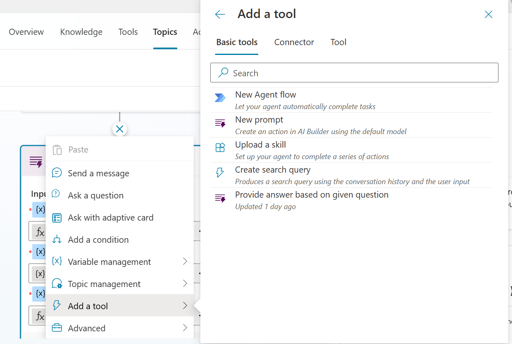Click the Variable management braces icon
The image size is (512, 344).
point(57,261)
